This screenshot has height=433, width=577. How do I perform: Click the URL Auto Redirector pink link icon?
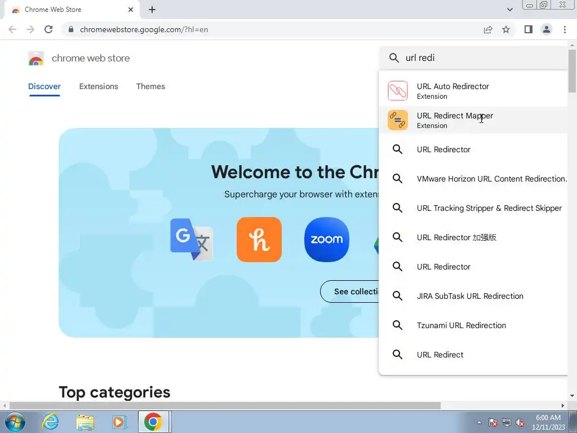point(397,91)
